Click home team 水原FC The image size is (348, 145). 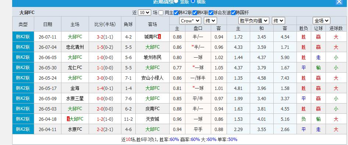[x=75, y=129]
